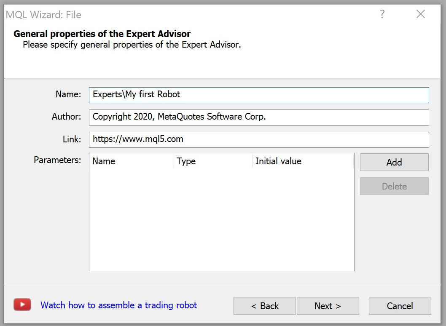Image resolution: width=446 pixels, height=326 pixels.
Task: Click the greyed-out Delete button
Action: (x=394, y=186)
